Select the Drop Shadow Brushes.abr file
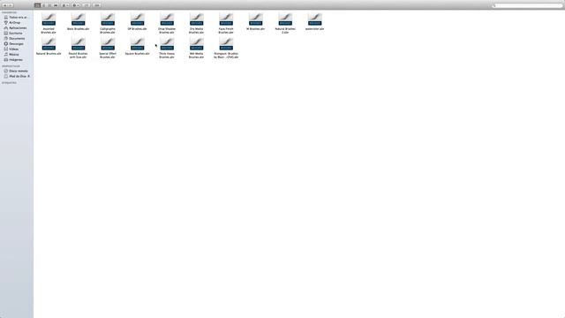 pyautogui.click(x=167, y=23)
